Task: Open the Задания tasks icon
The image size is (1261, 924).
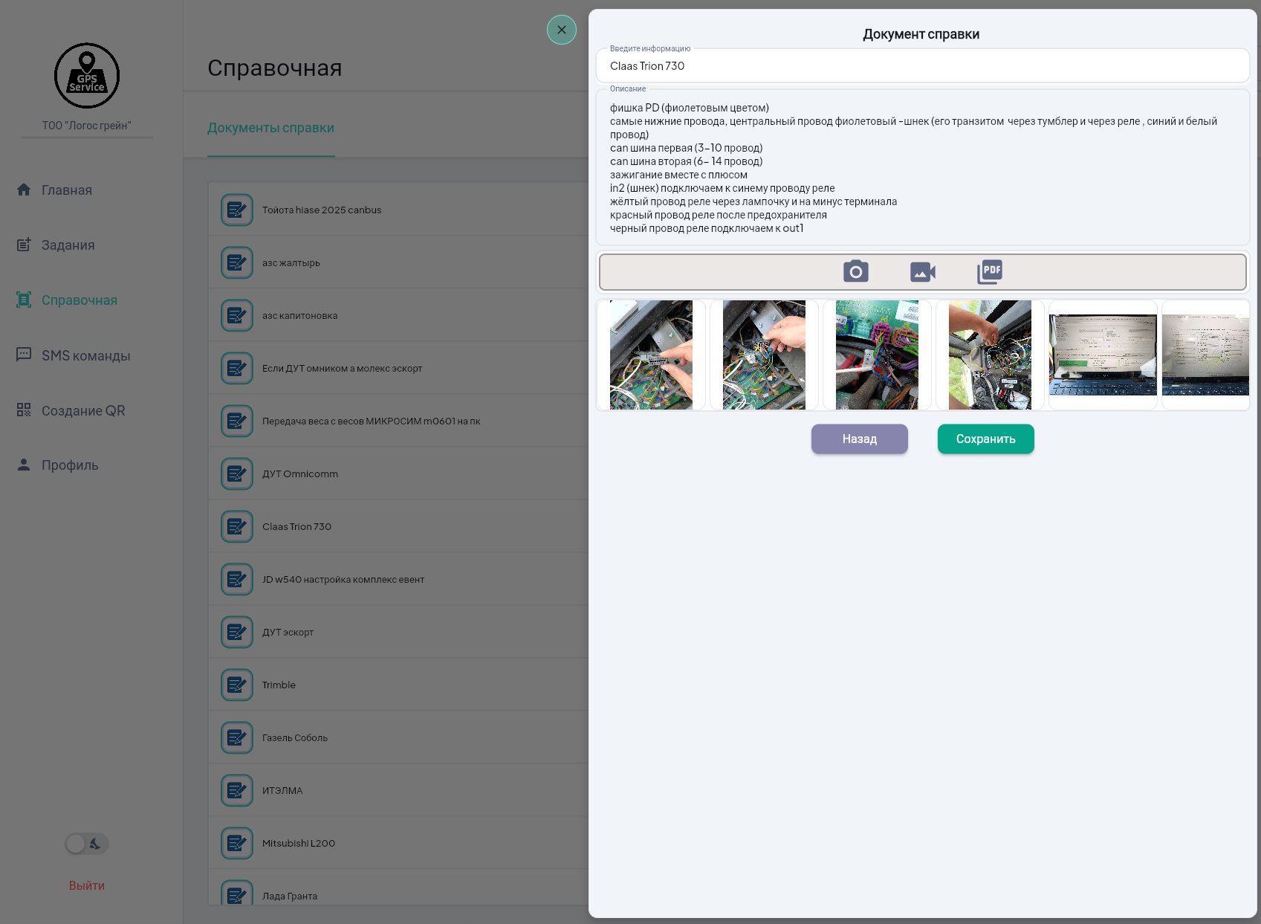Action: pyautogui.click(x=24, y=245)
